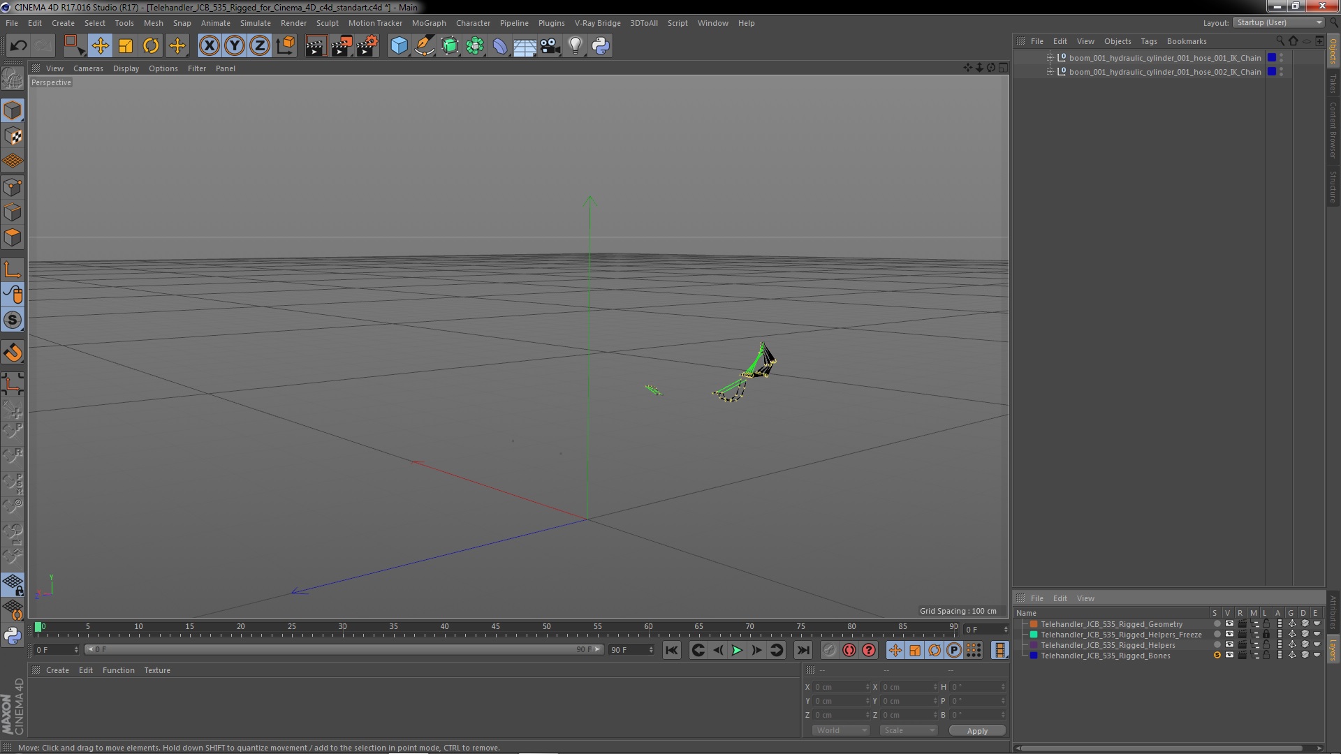Click the Undo arrow icon
This screenshot has width=1341, height=754.
18,46
